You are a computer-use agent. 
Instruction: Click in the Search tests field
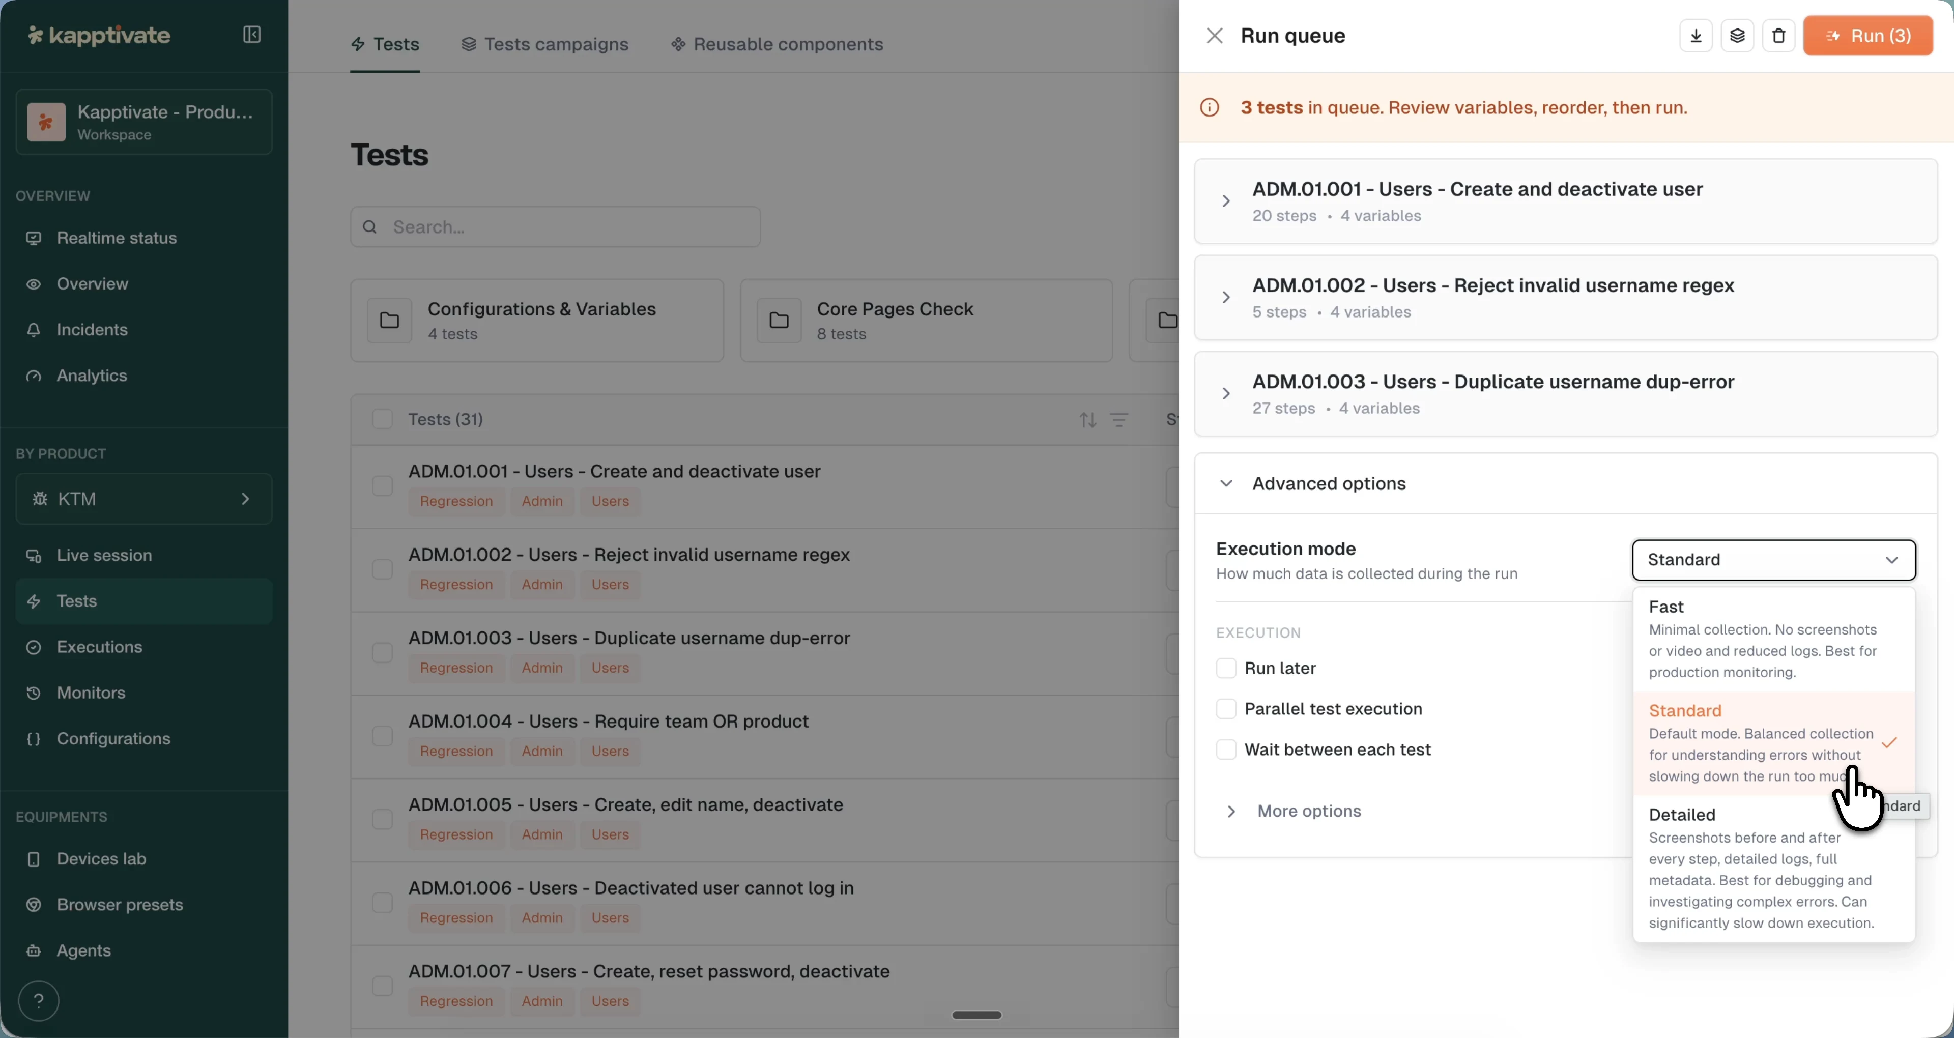click(555, 227)
